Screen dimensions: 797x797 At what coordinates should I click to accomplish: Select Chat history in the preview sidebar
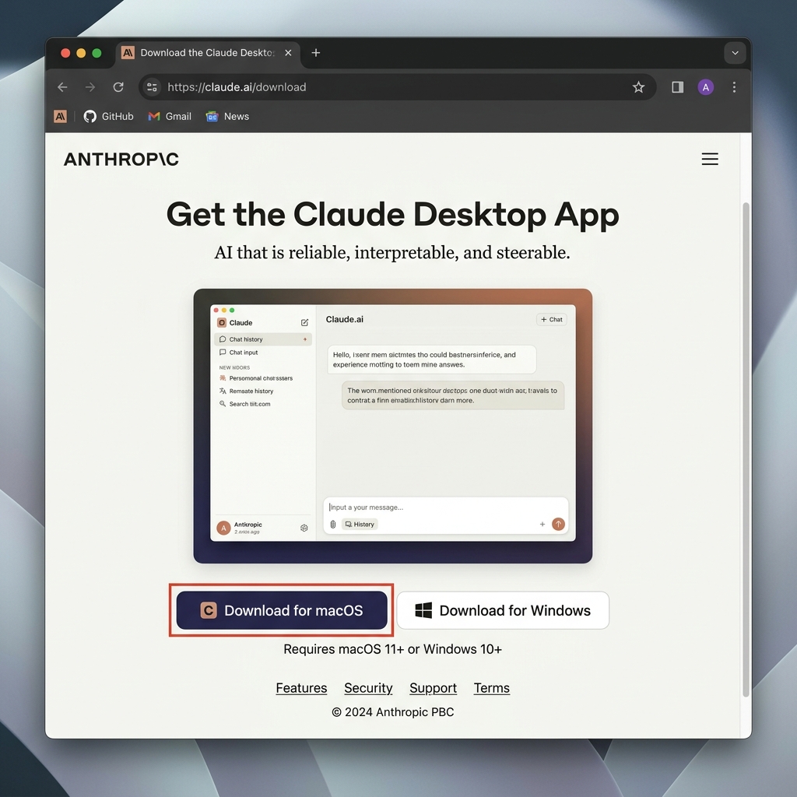coord(263,339)
